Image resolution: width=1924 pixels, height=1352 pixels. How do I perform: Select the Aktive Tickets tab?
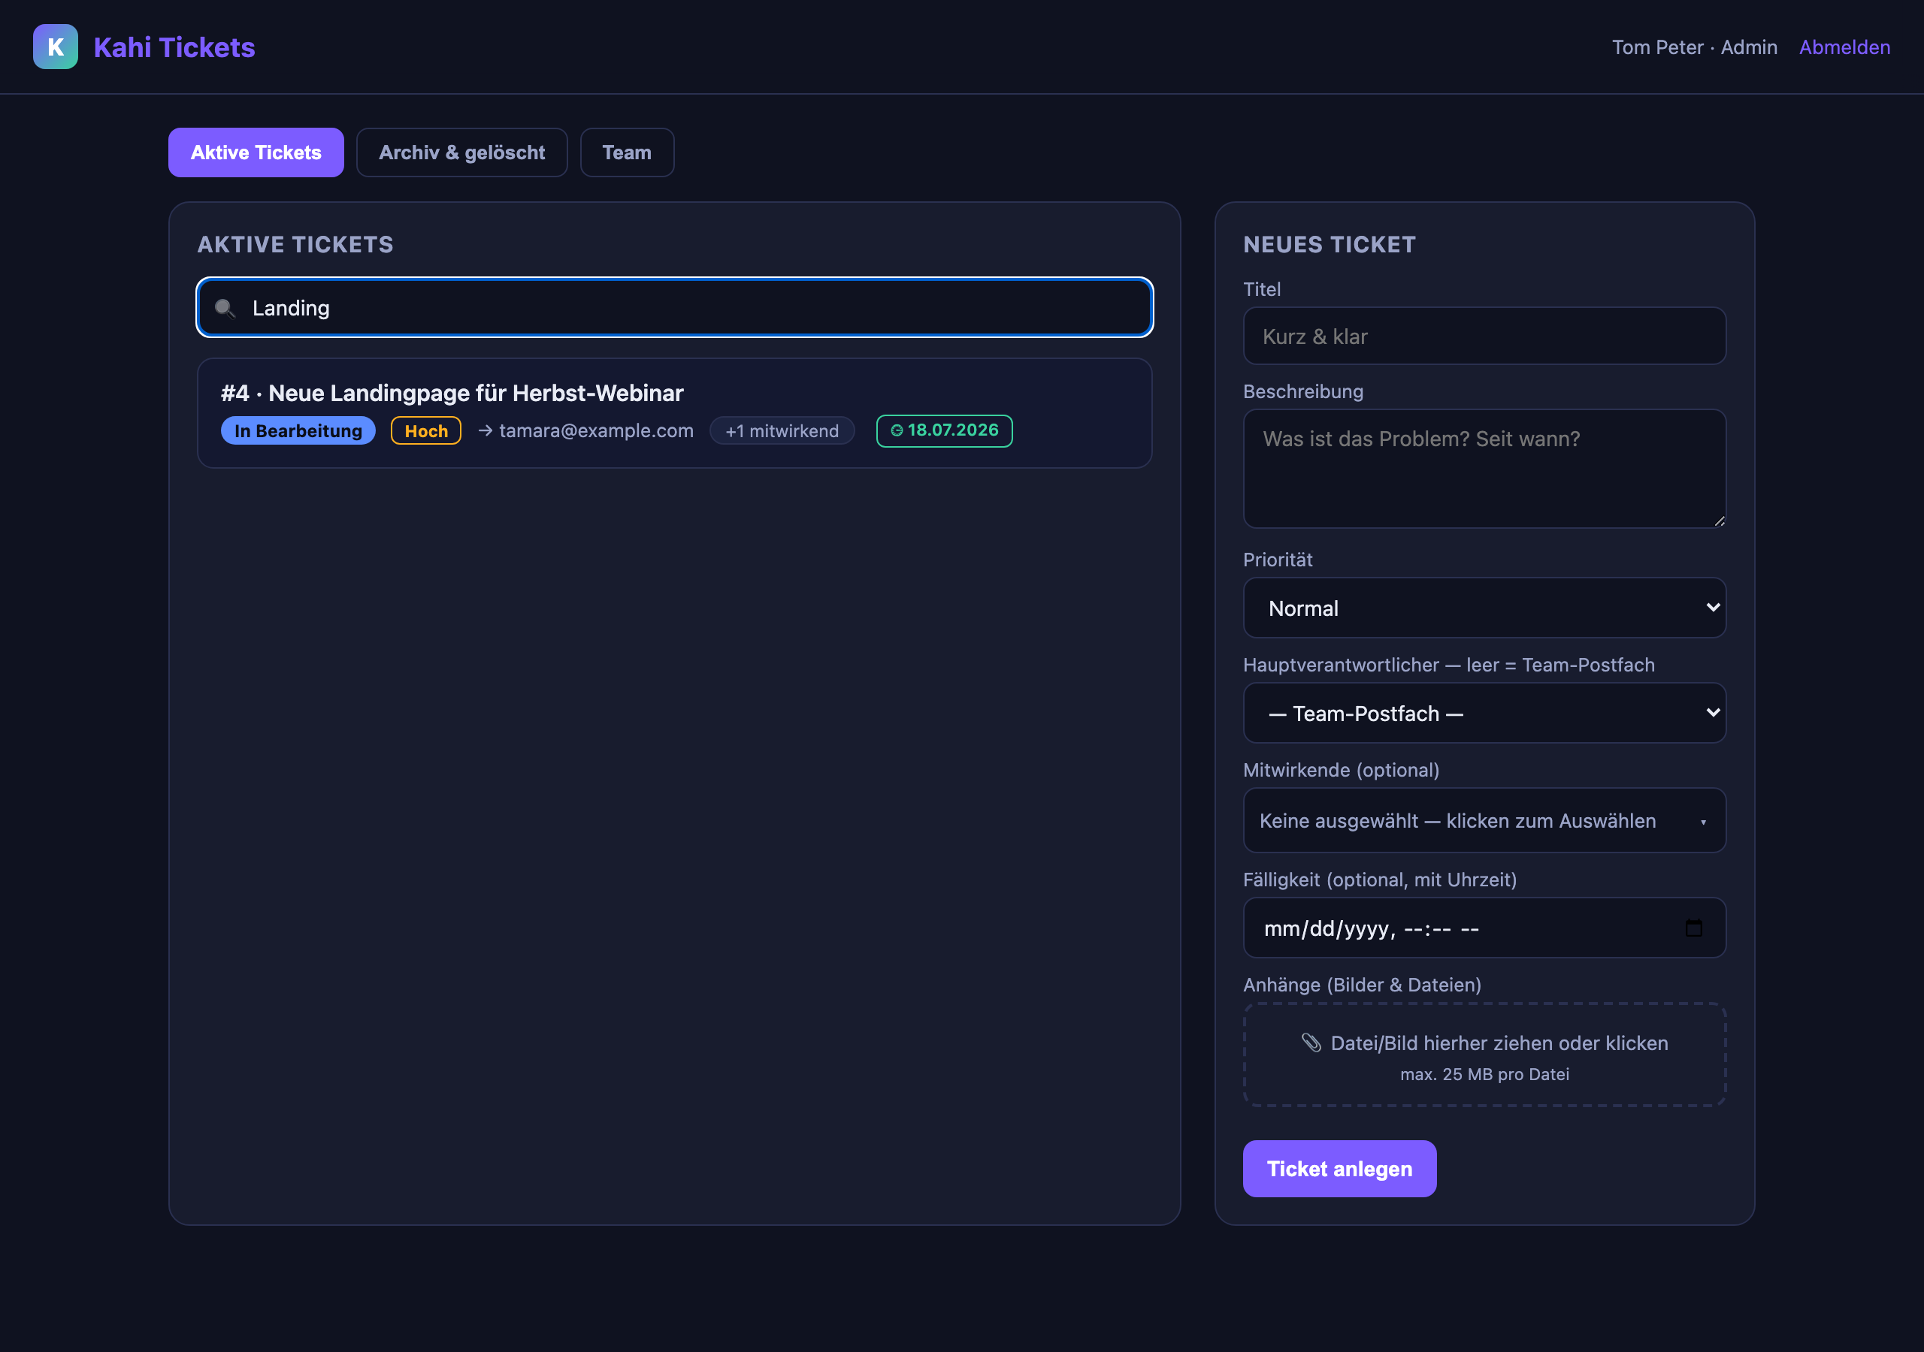coord(256,152)
